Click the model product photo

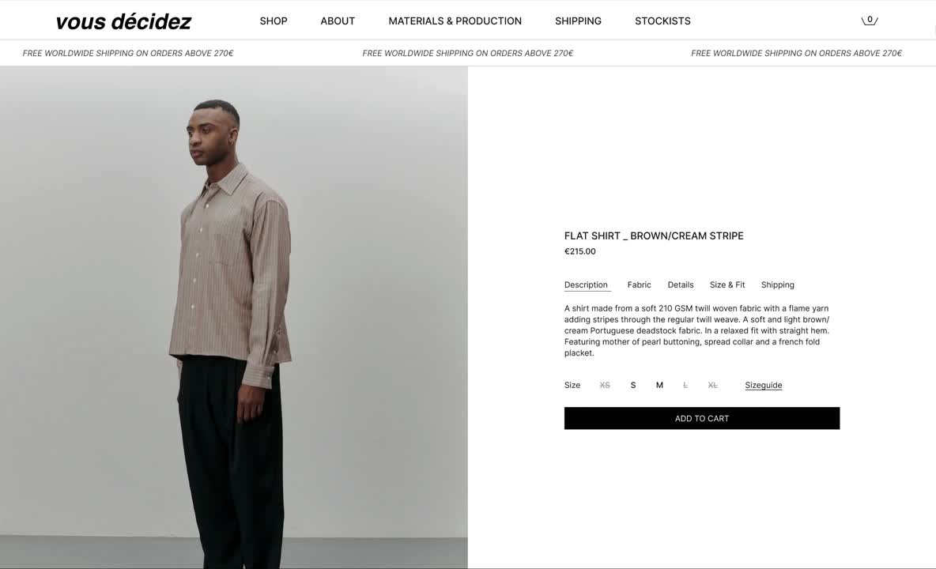[234, 318]
